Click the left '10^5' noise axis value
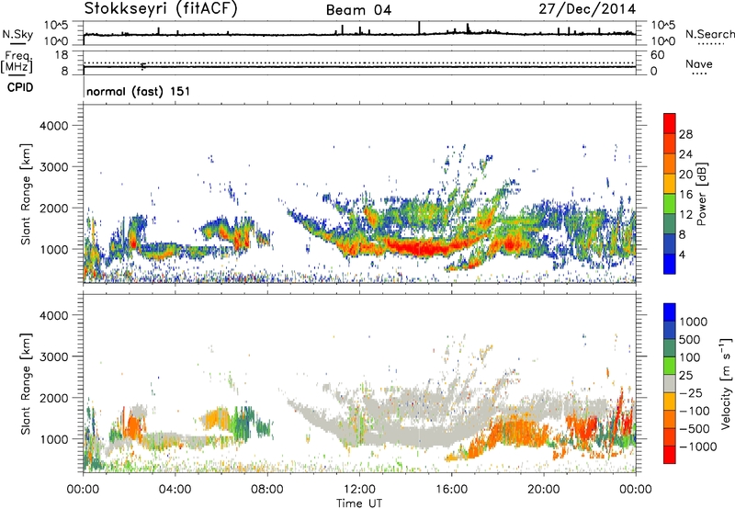Screen dimensions: 735x509 56,26
